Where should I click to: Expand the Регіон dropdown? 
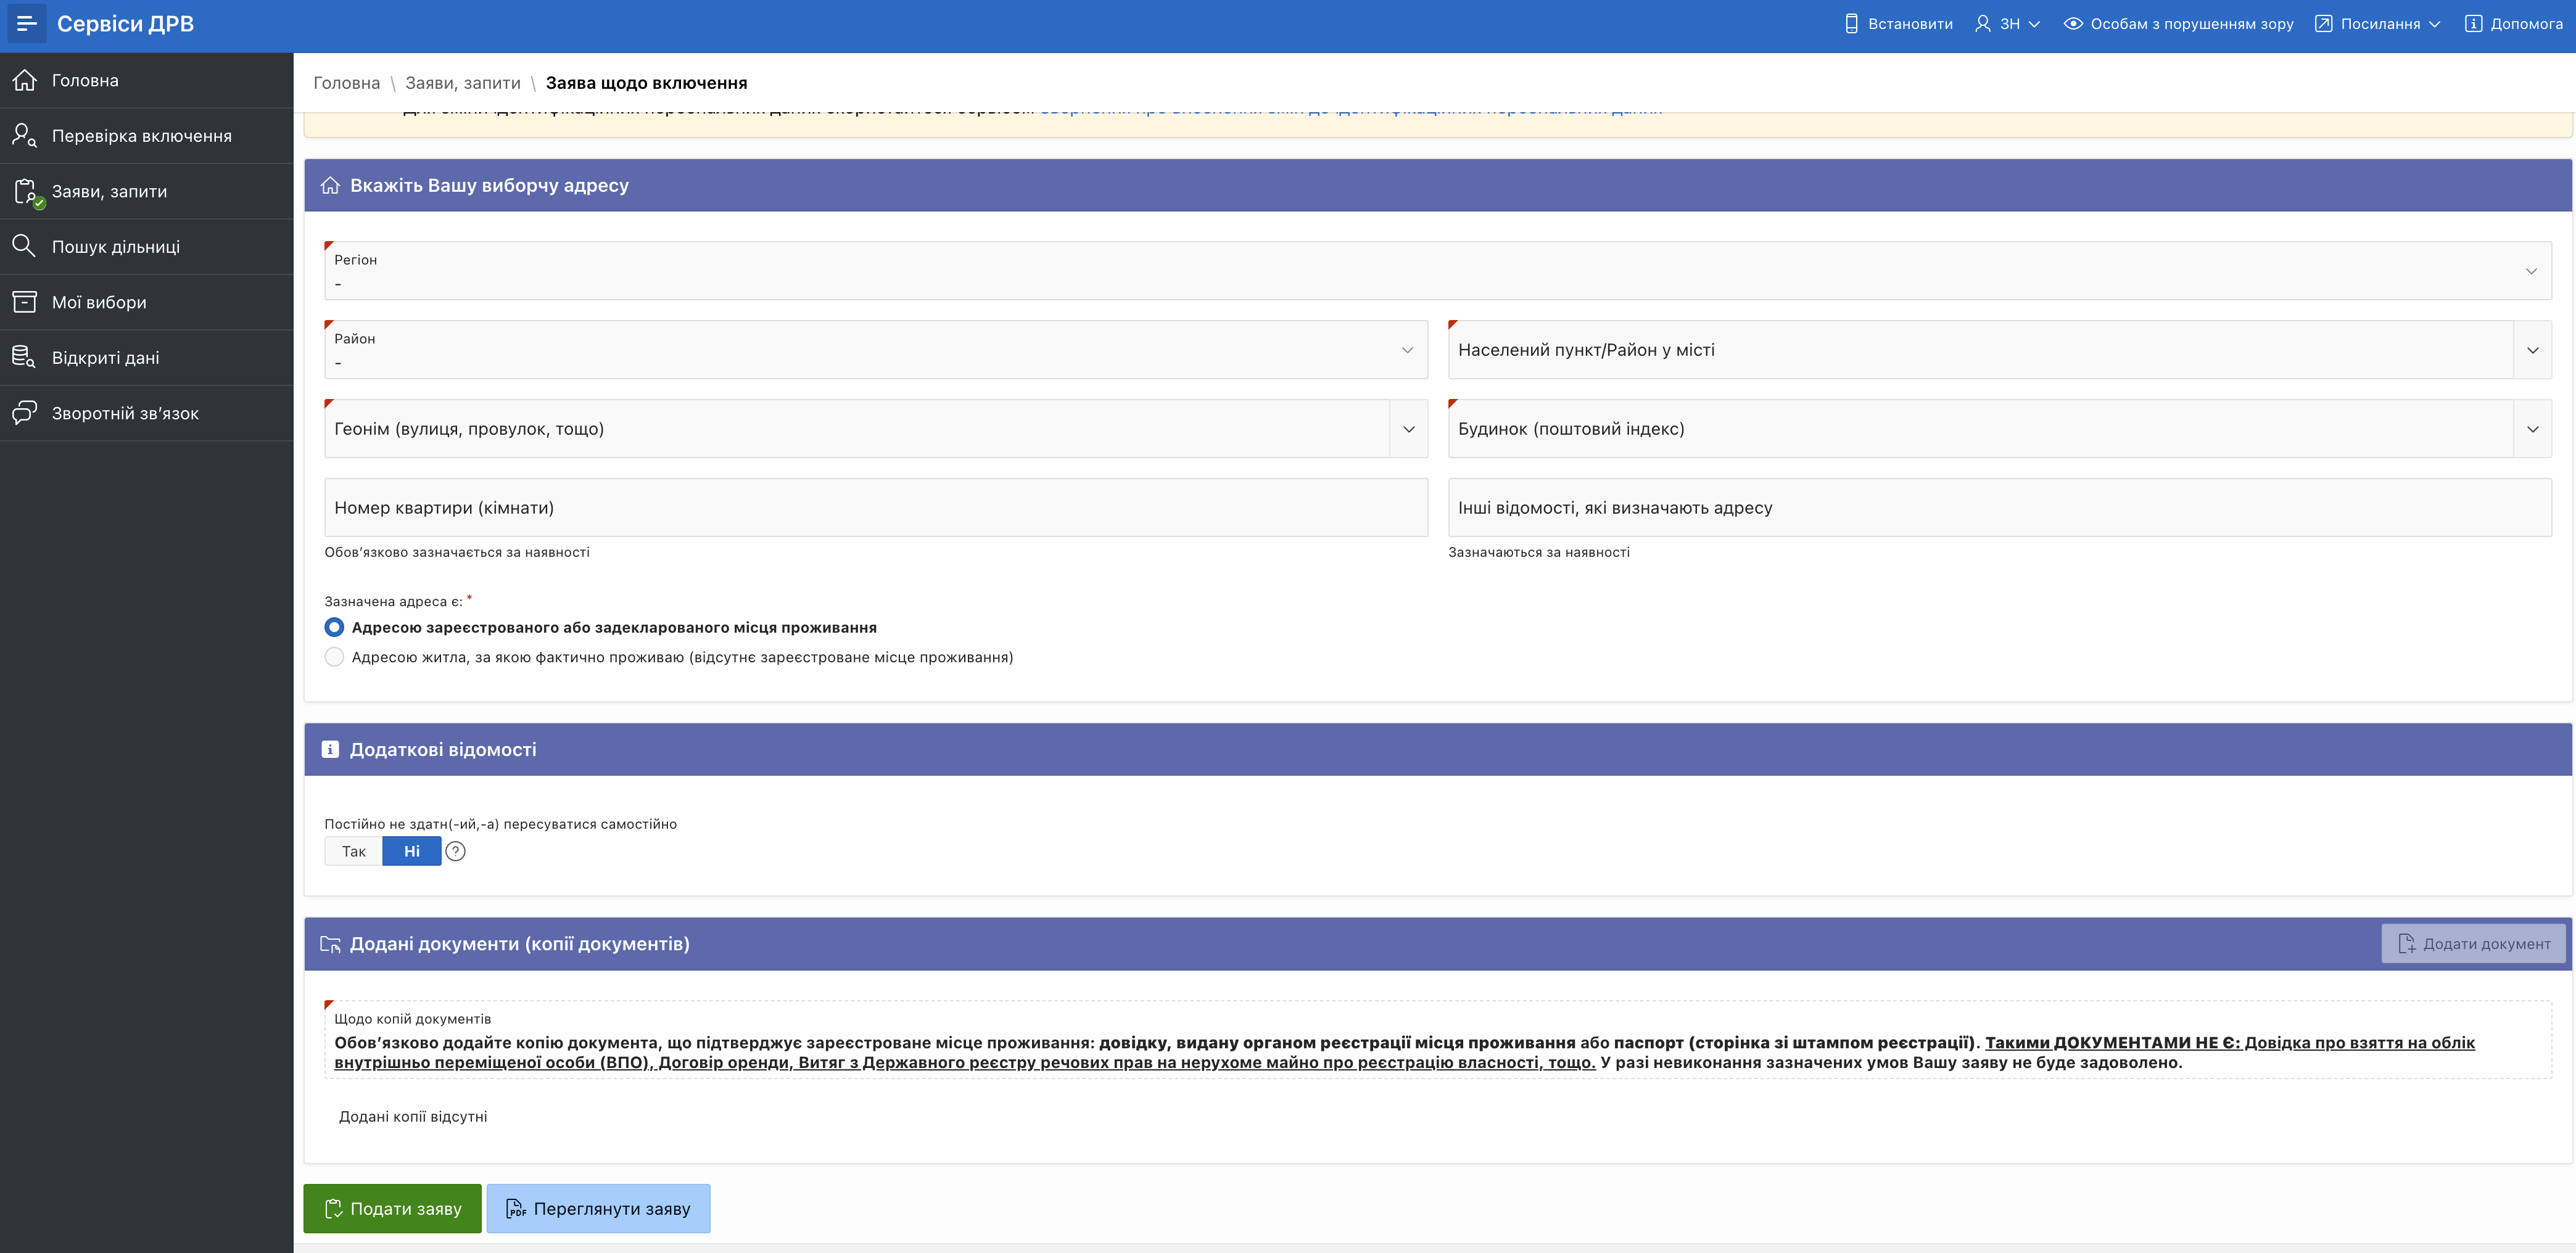[2530, 271]
